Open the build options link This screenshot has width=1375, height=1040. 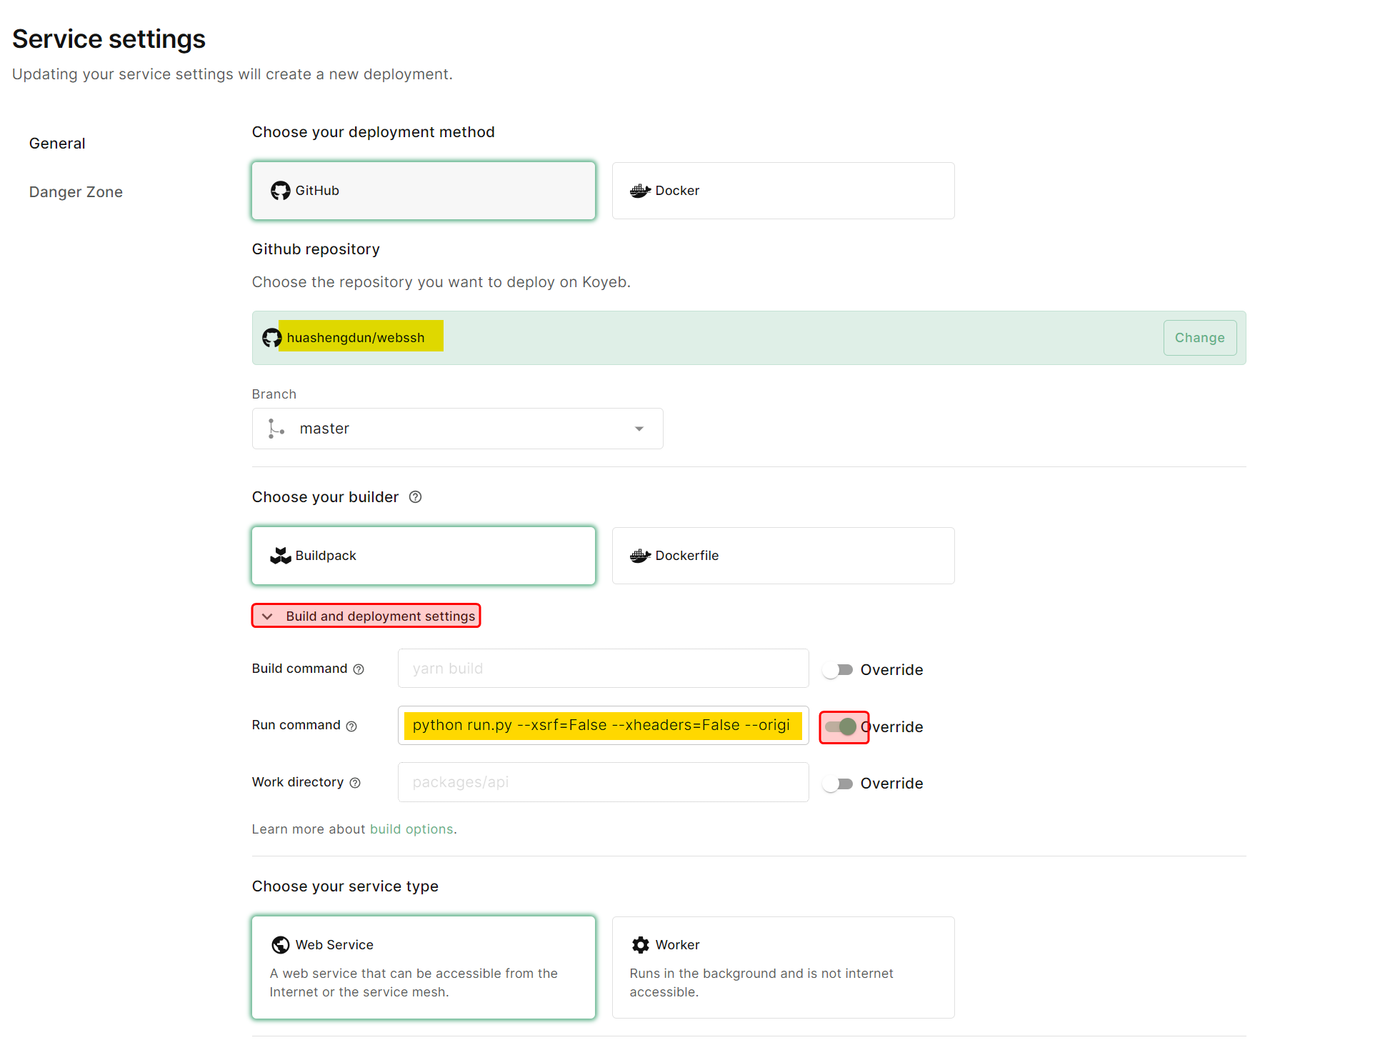(x=411, y=829)
